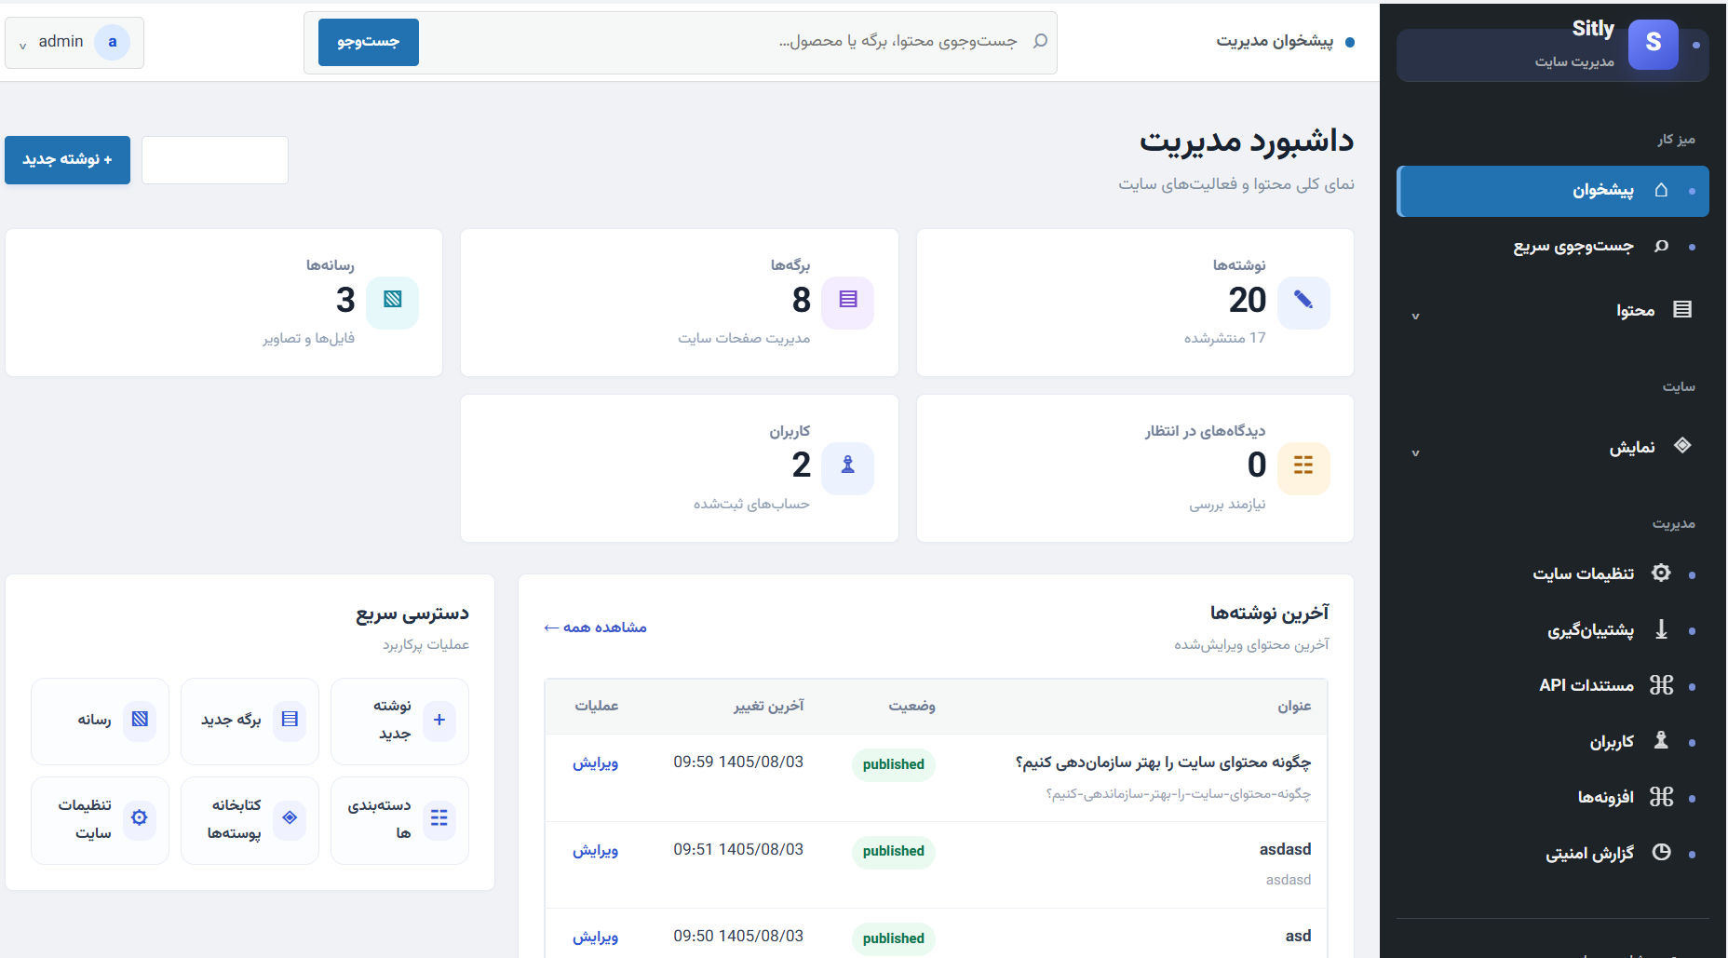This screenshot has width=1728, height=958.
Task: Click the magnifier icon beside جست‌وجوی سریع
Action: pos(1661,246)
